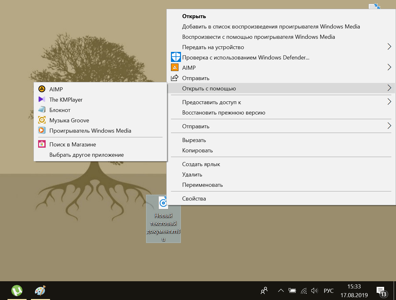The height and width of the screenshot is (300, 396).
Task: Select Добавить в список воспроизведения проигрывателя Windows Media
Action: [x=271, y=27]
